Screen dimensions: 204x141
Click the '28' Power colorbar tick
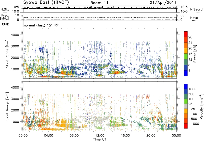[x=190, y=37]
